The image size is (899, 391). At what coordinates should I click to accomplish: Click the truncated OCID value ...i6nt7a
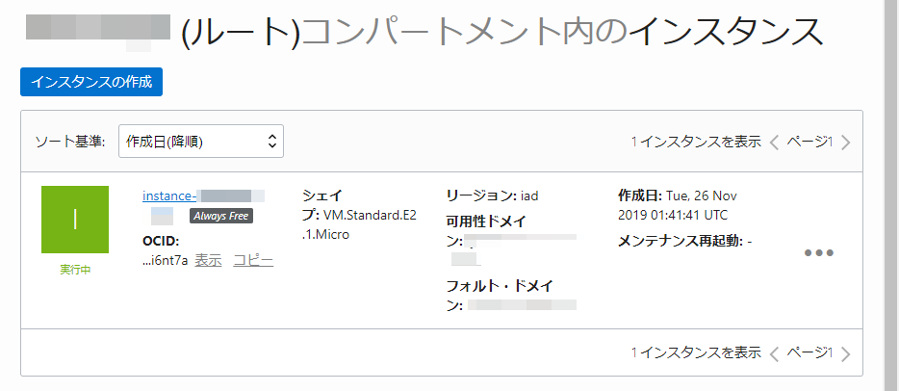(x=165, y=260)
